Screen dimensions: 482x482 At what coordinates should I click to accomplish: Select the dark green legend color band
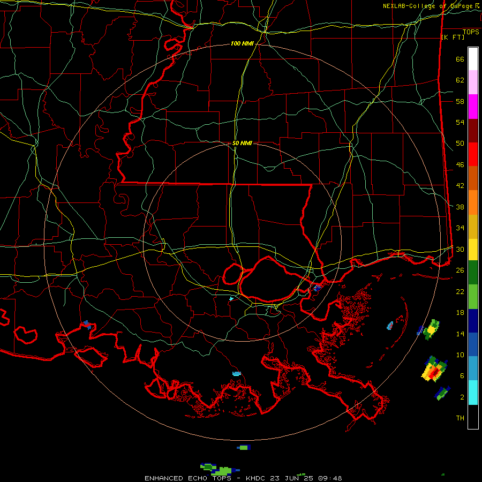(473, 273)
